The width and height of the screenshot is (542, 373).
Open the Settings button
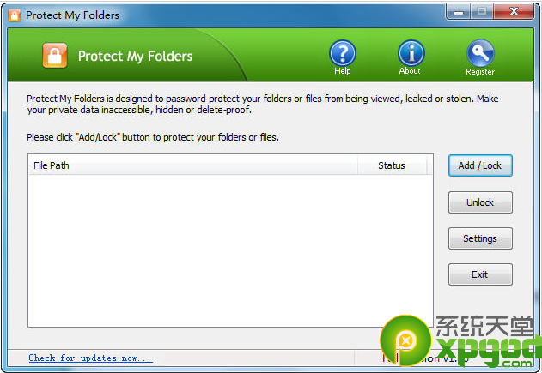coord(480,238)
